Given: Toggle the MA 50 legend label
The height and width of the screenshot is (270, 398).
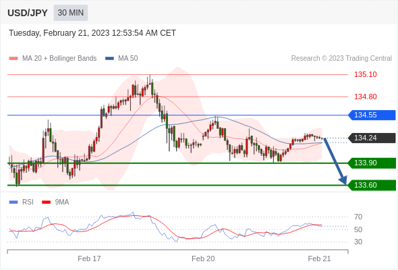Looking at the screenshot, I should [128, 59].
